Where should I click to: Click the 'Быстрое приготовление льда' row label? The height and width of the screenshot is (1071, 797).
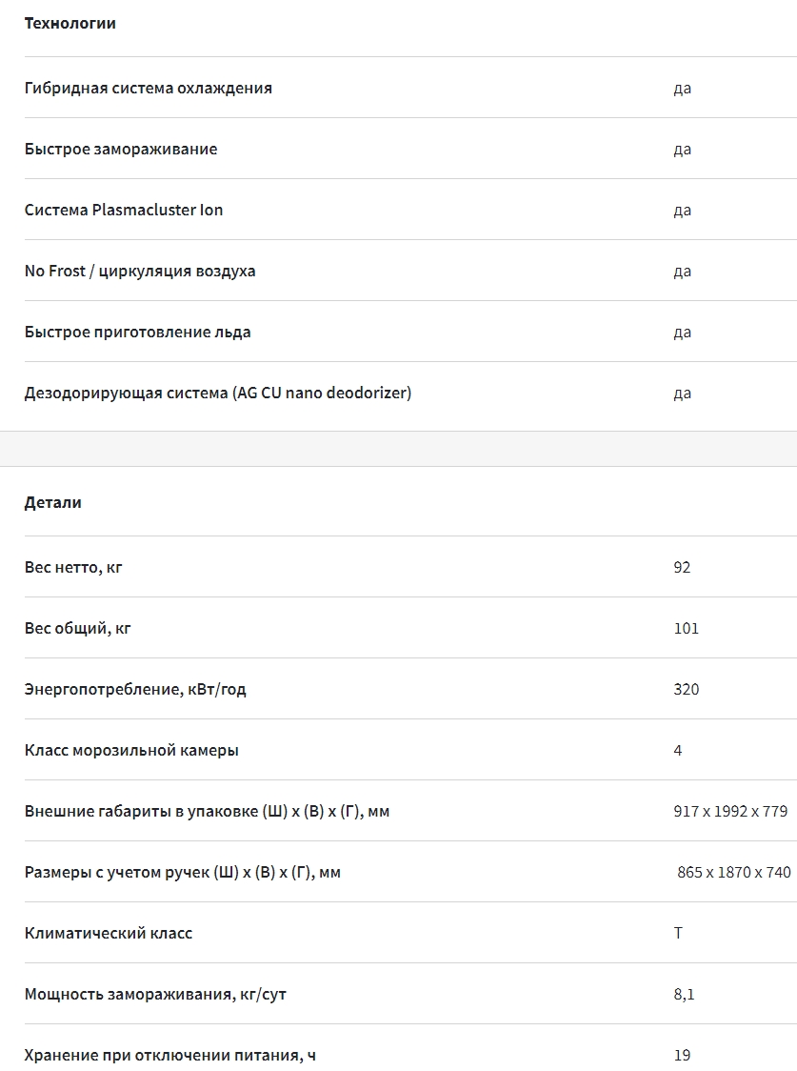(x=137, y=332)
